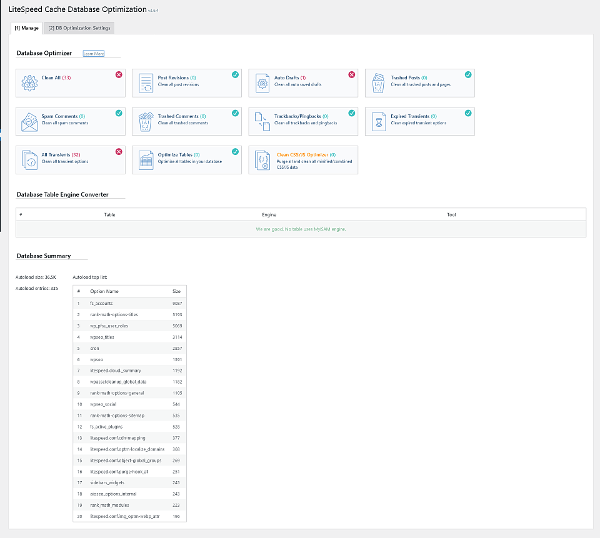Click the Size column header
This screenshot has height=538, width=600.
pos(176,291)
